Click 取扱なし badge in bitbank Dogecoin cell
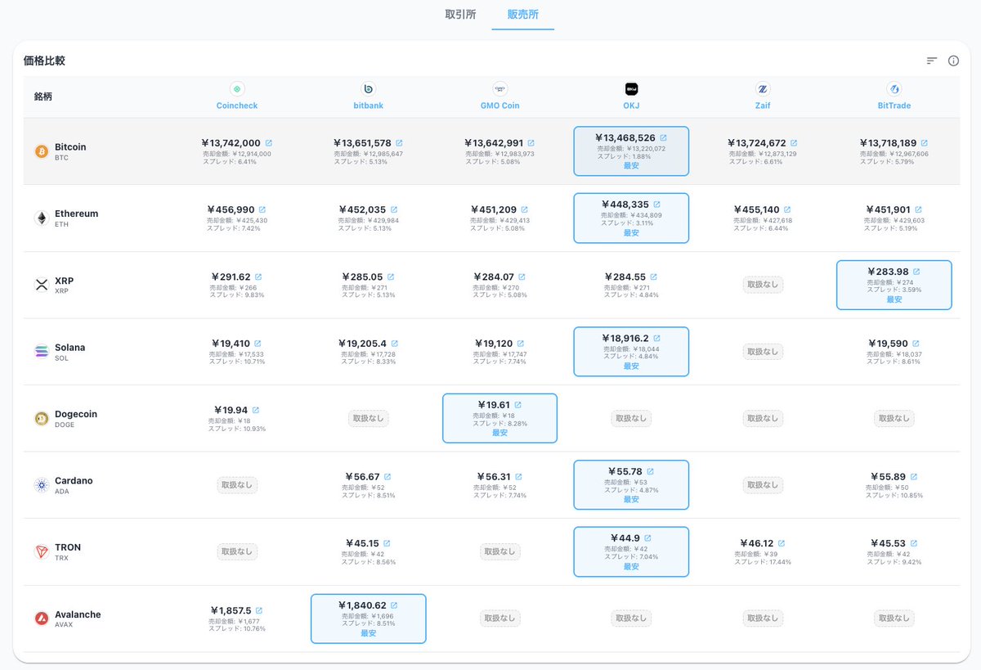 coord(369,418)
